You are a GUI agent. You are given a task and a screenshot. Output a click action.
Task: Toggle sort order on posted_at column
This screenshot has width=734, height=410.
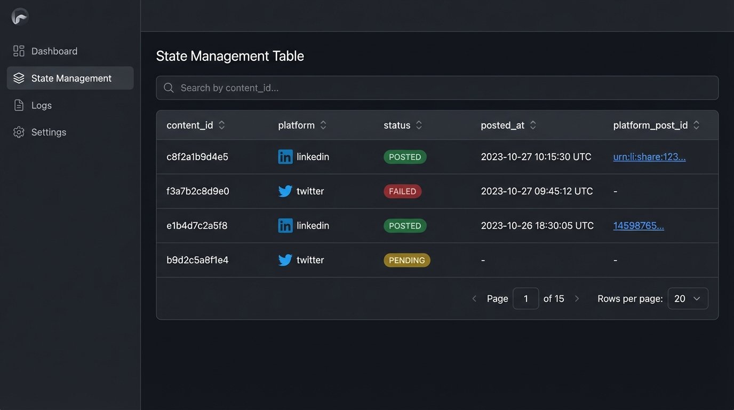532,125
